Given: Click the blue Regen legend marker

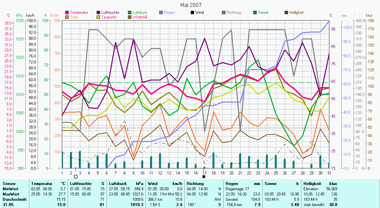Looking at the screenshot, I should point(161,12).
